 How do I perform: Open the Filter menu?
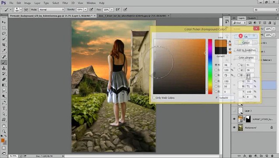tap(65, 3)
